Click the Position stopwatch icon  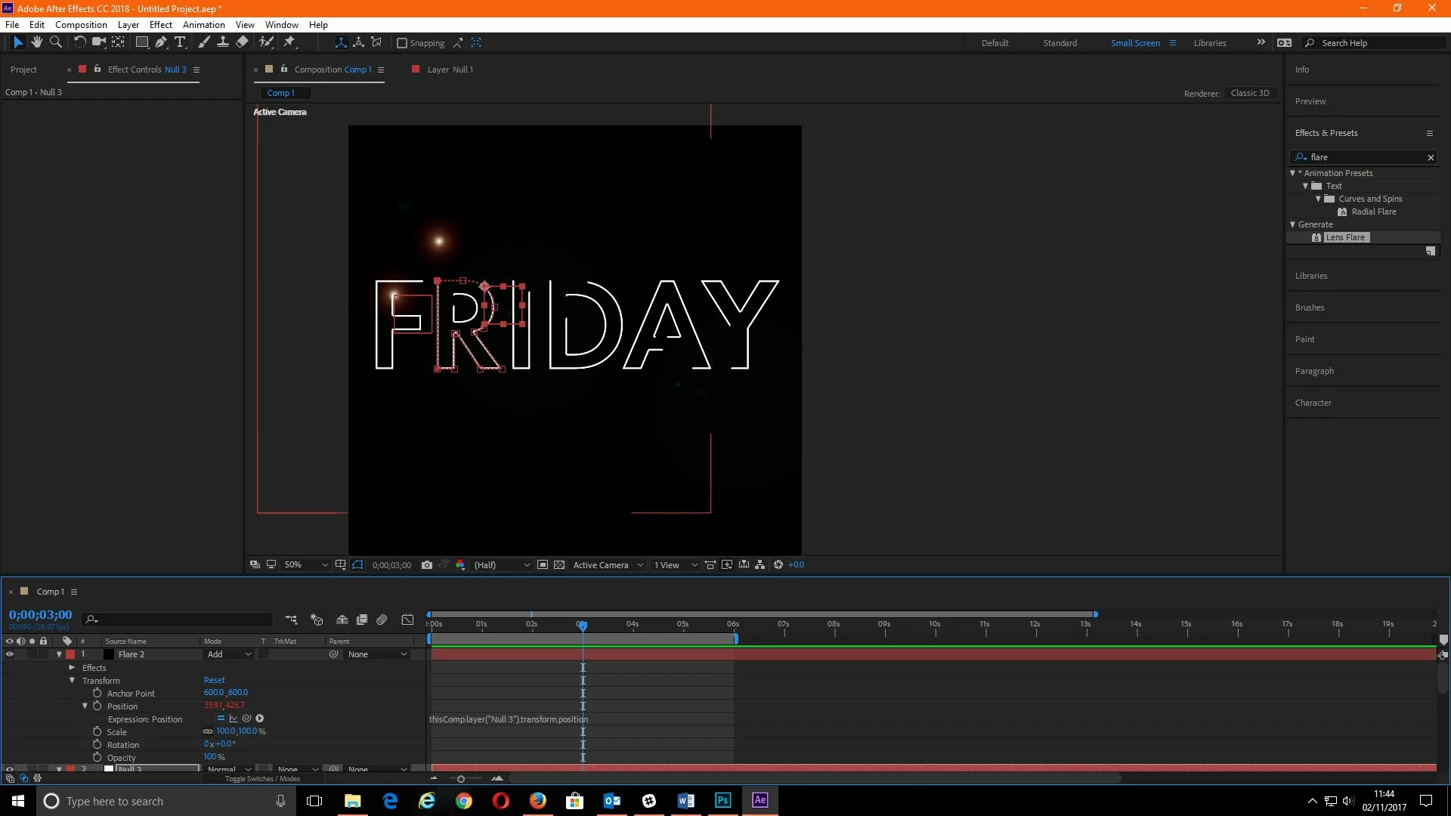(x=97, y=706)
